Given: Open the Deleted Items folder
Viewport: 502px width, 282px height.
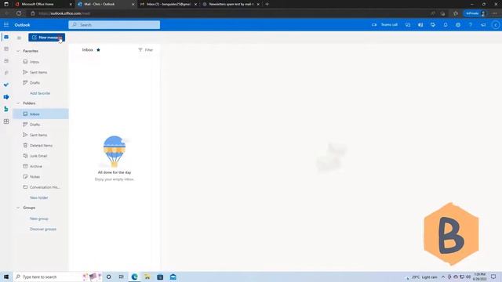Looking at the screenshot, I should click(41, 146).
